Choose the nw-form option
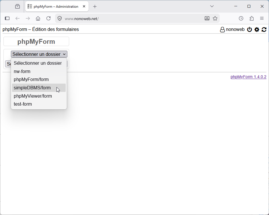This screenshot has height=215, width=269. point(39,71)
